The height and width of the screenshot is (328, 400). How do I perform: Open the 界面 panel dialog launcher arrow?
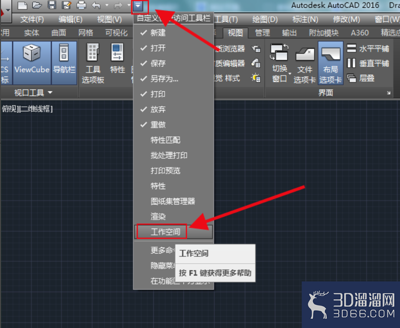pyautogui.click(x=389, y=93)
